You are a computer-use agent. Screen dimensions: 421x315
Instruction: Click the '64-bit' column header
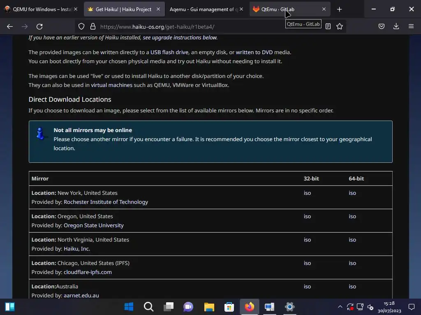356,178
